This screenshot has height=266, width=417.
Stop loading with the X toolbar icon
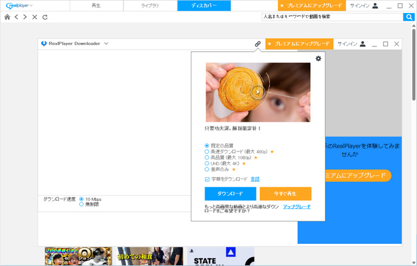[x=35, y=17]
